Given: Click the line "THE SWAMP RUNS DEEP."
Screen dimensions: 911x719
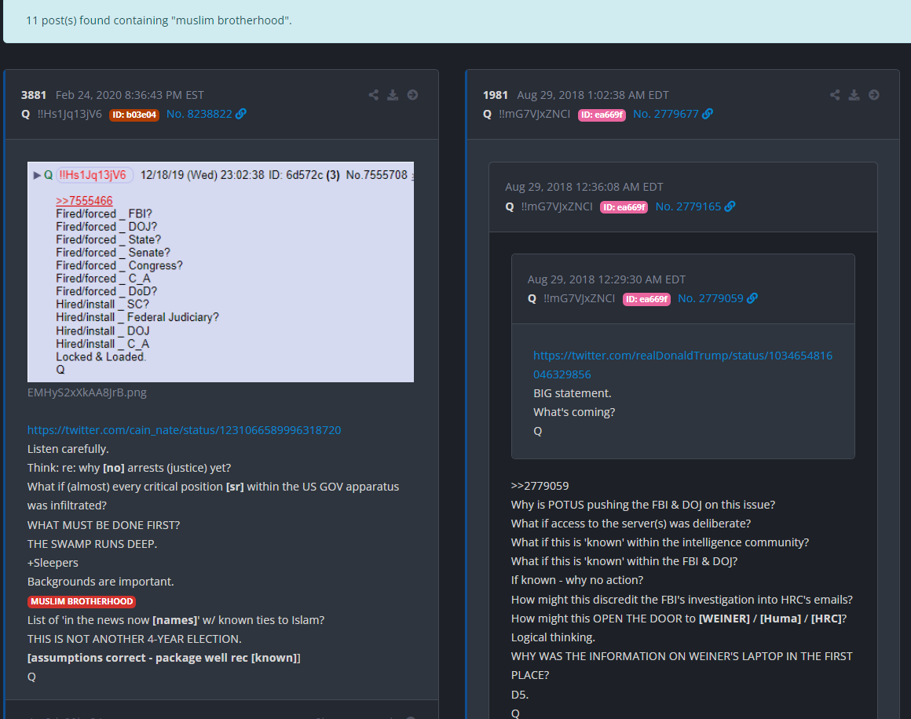Looking at the screenshot, I should [x=93, y=544].
